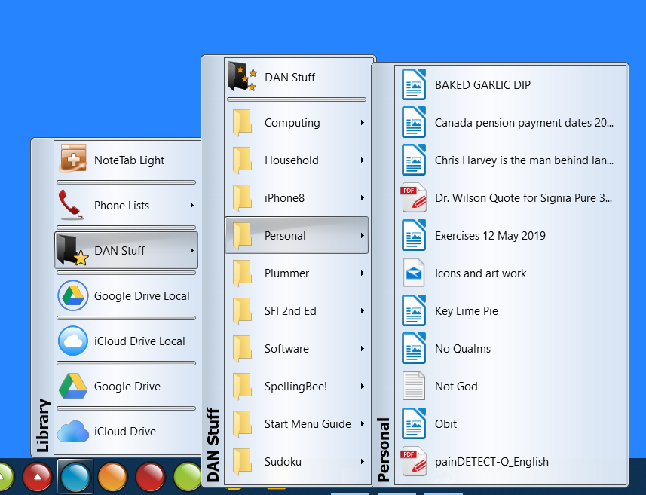Open Exercises 12 May 2019 document

point(489,236)
